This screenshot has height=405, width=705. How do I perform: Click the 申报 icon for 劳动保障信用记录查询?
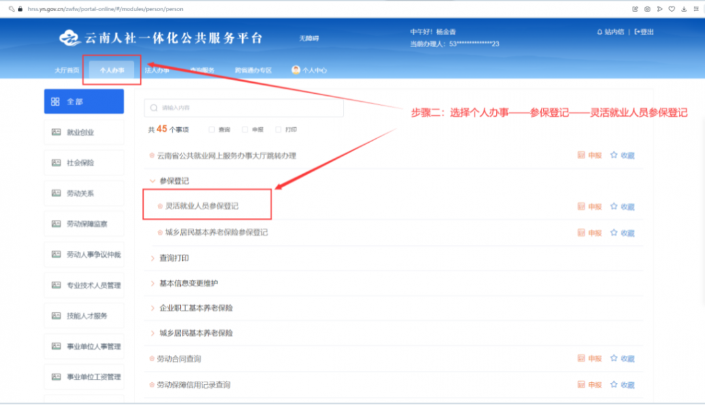[581, 385]
